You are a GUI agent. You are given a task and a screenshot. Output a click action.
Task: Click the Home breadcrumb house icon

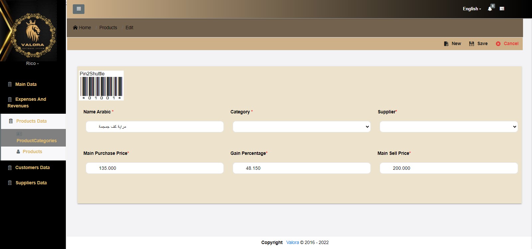click(75, 28)
